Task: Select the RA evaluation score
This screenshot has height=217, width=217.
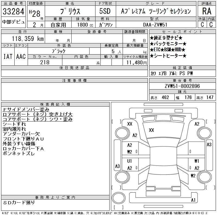Action: (x=206, y=11)
